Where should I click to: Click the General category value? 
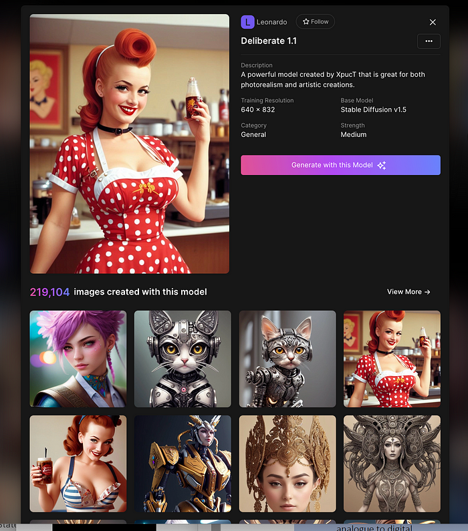253,134
